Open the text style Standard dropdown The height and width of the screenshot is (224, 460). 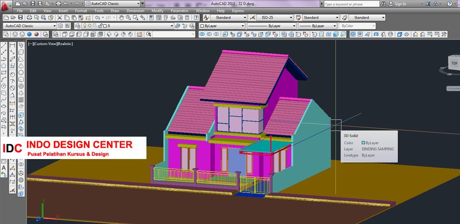[229, 17]
